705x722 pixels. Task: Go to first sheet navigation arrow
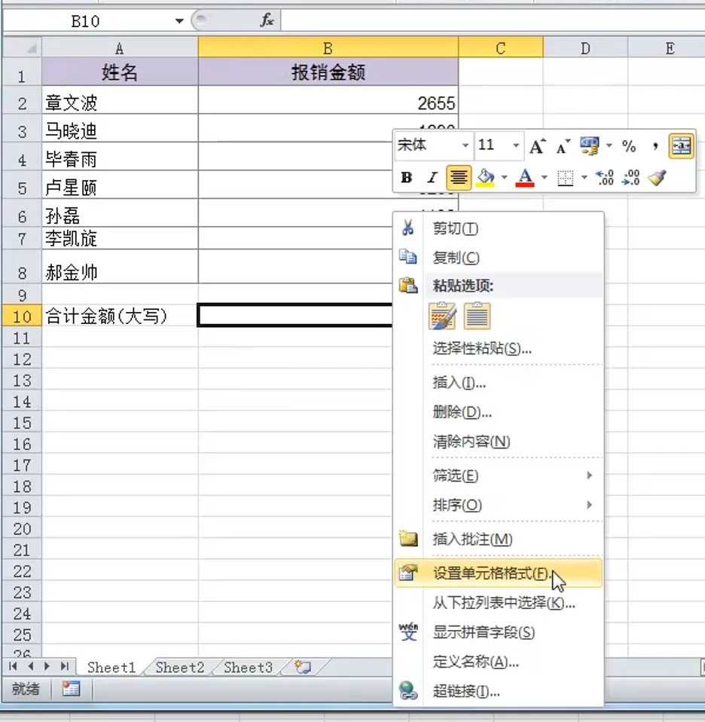tap(13, 666)
